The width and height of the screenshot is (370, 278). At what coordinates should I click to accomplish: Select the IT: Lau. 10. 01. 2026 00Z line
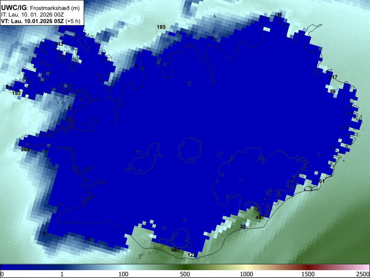pos(32,15)
